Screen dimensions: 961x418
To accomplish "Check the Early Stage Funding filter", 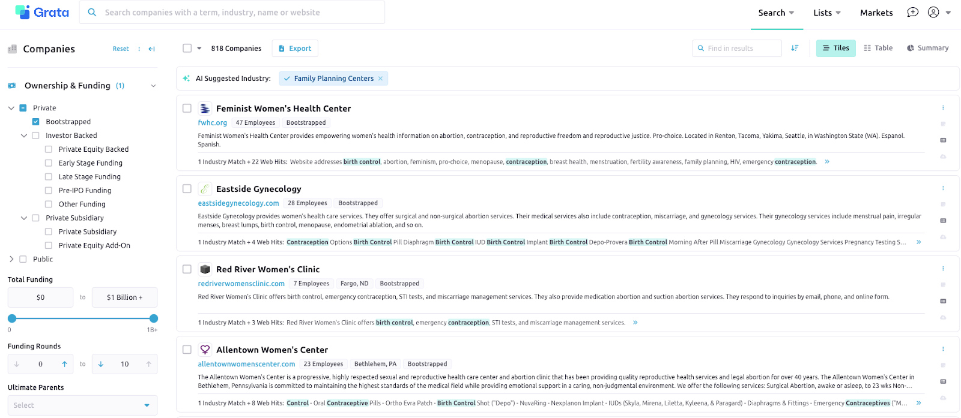I will tap(49, 163).
